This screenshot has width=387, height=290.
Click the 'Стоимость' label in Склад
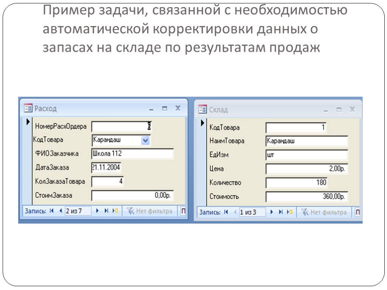224,196
